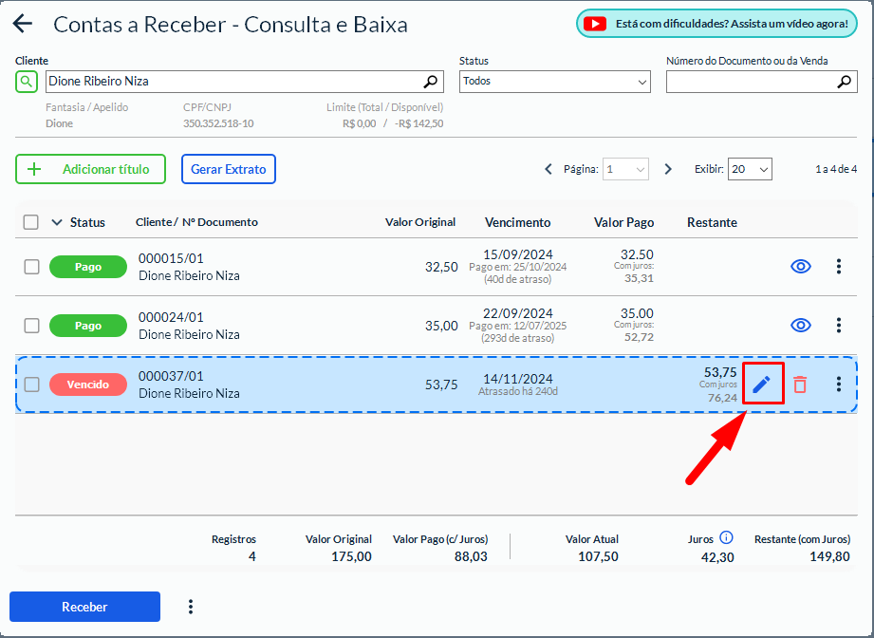Click the back arrow beside the page title
874x638 pixels.
22,25
